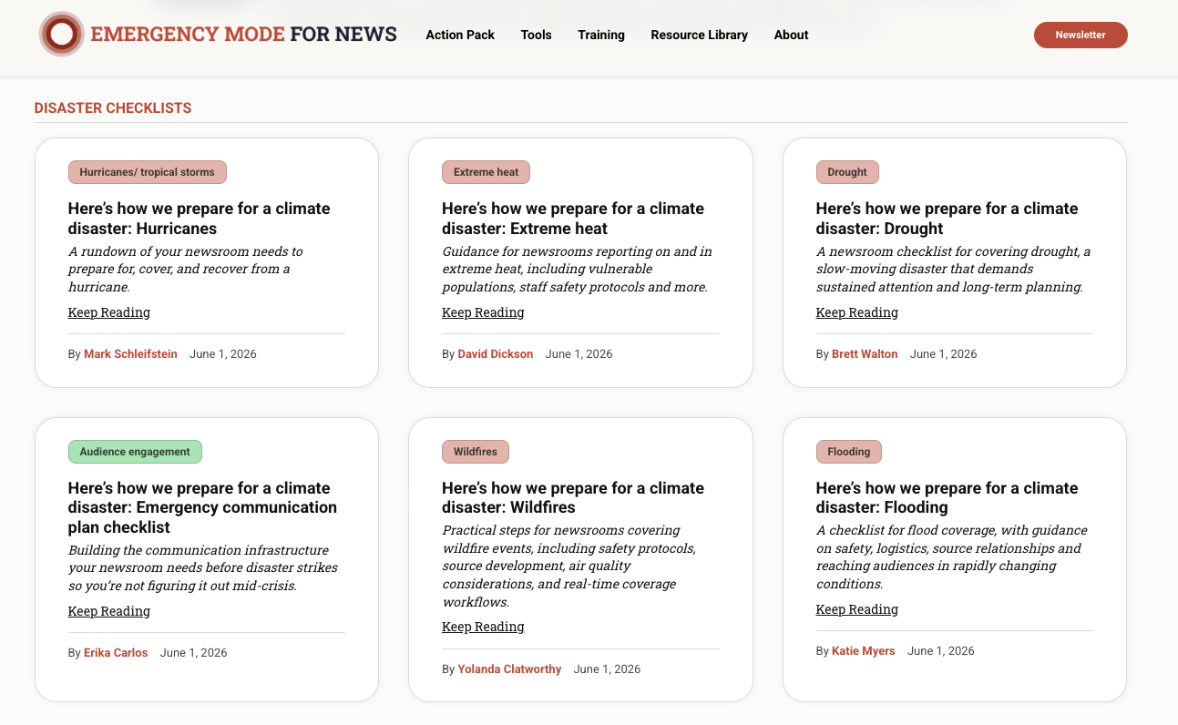This screenshot has width=1178, height=725.
Task: Click Keep Reading on the Extreme heat card
Action: [483, 312]
